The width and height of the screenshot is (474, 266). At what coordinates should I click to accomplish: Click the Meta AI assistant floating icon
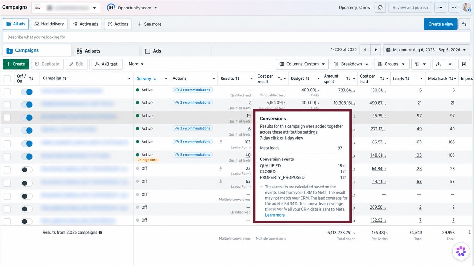click(461, 251)
